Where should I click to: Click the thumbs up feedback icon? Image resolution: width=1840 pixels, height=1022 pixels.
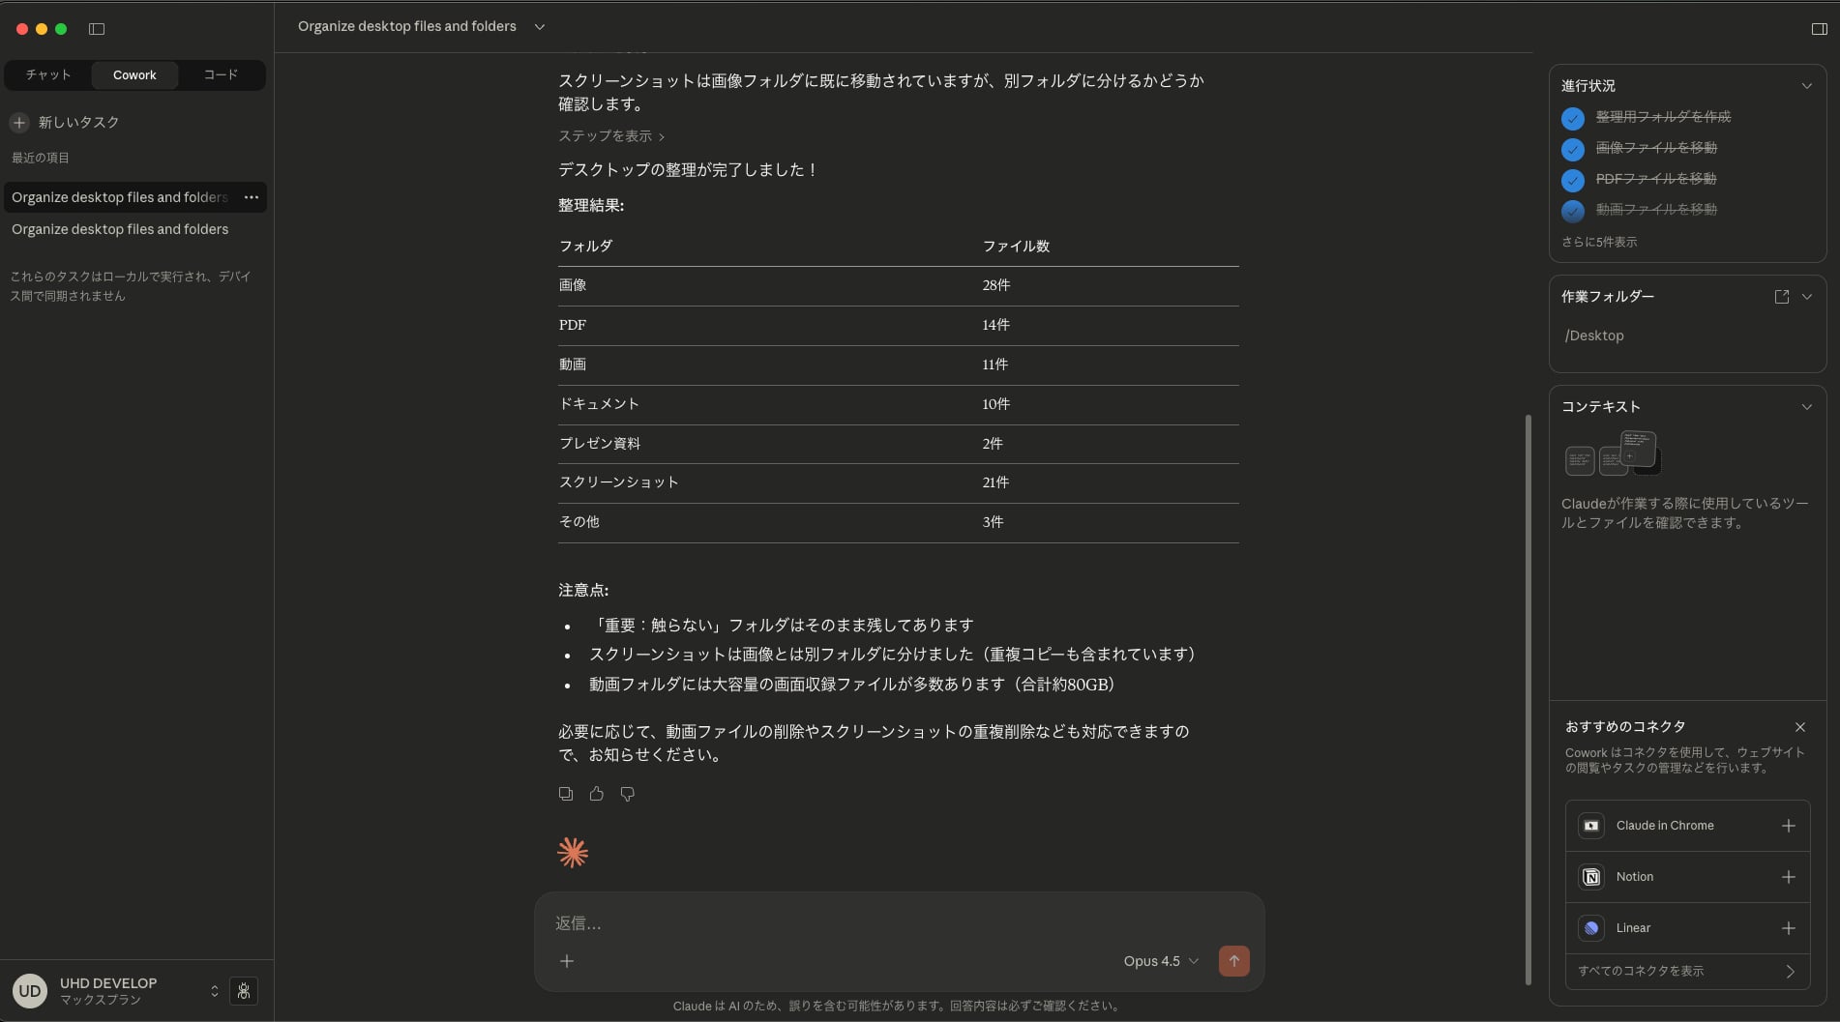pos(597,794)
